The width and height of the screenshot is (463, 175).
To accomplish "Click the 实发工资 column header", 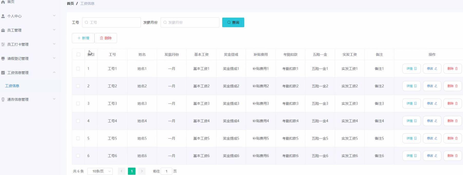I will pyautogui.click(x=349, y=54).
